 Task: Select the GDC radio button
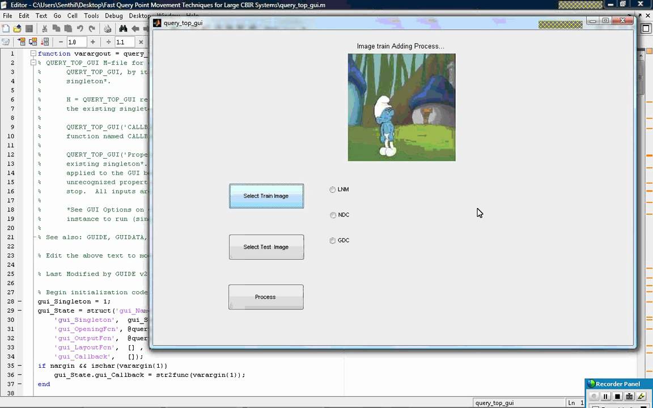pyautogui.click(x=332, y=240)
